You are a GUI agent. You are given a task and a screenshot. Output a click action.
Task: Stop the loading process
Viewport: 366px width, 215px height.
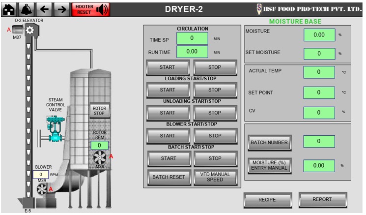coord(215,90)
